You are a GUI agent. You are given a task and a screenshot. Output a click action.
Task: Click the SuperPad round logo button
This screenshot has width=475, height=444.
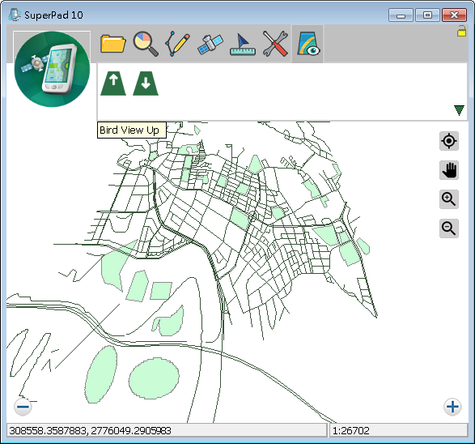pyautogui.click(x=52, y=69)
